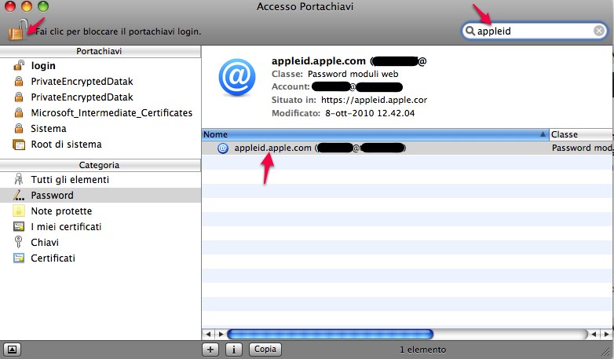The height and width of the screenshot is (359, 614).
Task: Click the https://appleid.apple.cor location text
Action: [x=374, y=100]
